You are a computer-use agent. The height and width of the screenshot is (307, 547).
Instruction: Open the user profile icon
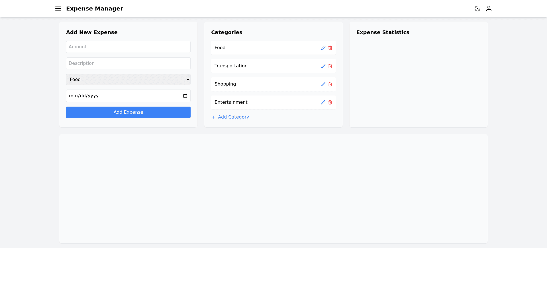pyautogui.click(x=489, y=9)
